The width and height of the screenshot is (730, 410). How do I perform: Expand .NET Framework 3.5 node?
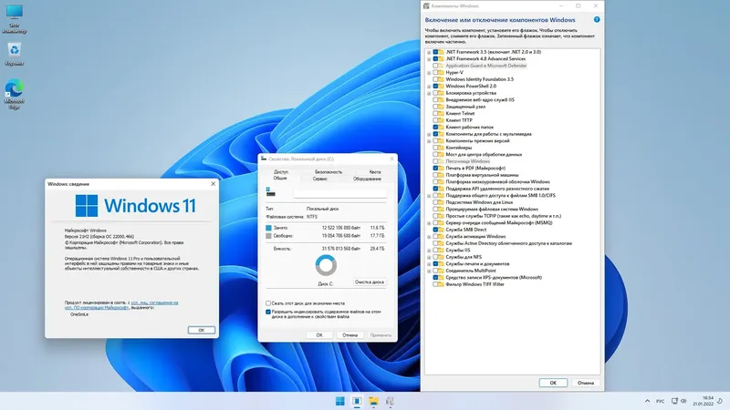tap(429, 52)
